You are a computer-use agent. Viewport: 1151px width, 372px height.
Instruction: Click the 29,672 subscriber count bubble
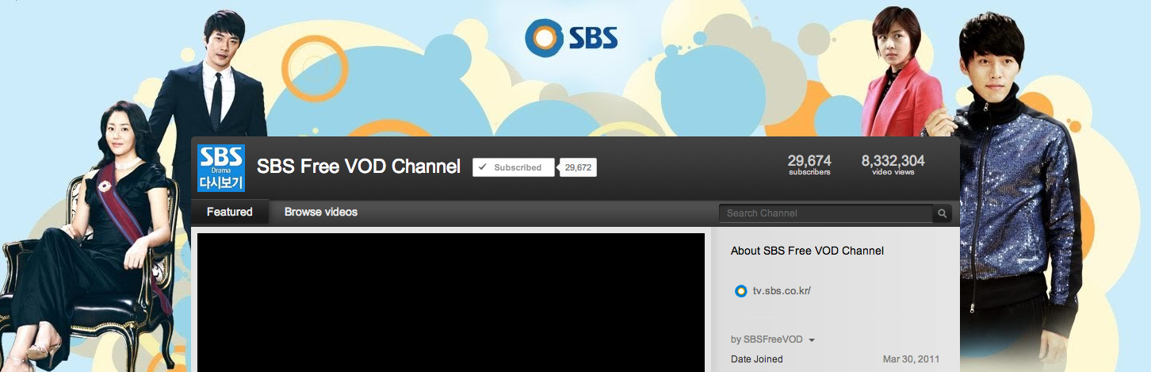coord(579,167)
